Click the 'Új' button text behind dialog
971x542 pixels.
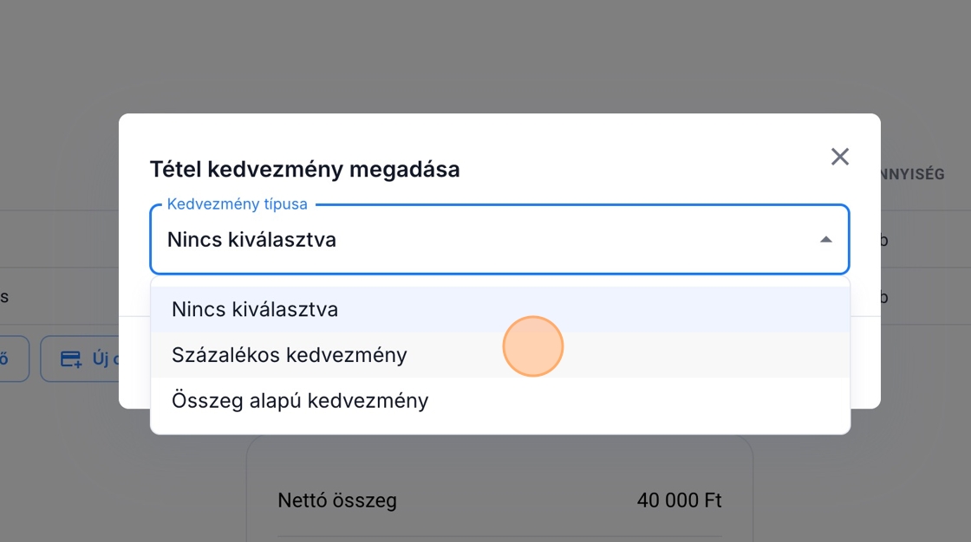click(100, 358)
